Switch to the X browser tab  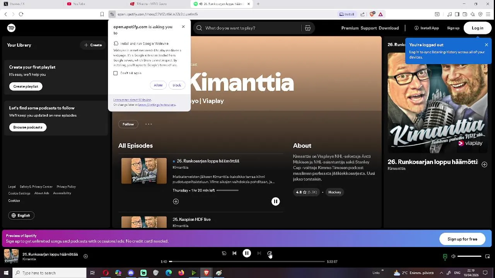[31, 4]
